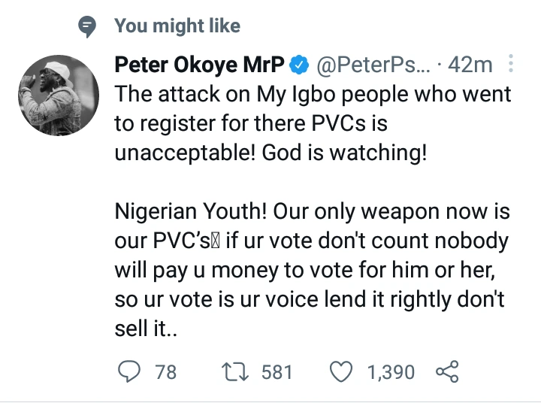Click the 78 replies count
This screenshot has width=541, height=406.
pos(165,371)
